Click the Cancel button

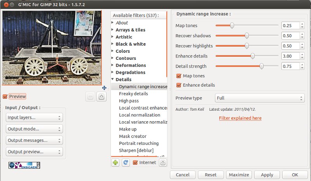click(182, 175)
